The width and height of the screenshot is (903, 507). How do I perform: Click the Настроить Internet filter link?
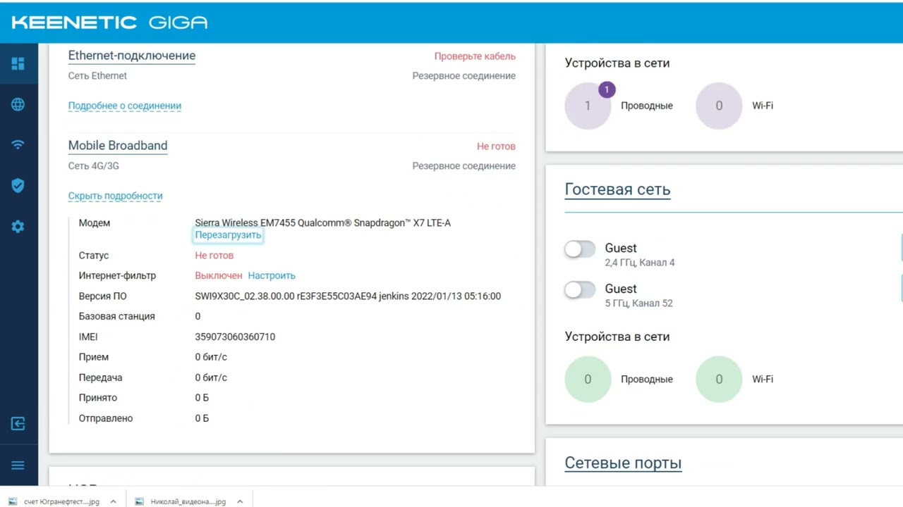click(x=272, y=276)
